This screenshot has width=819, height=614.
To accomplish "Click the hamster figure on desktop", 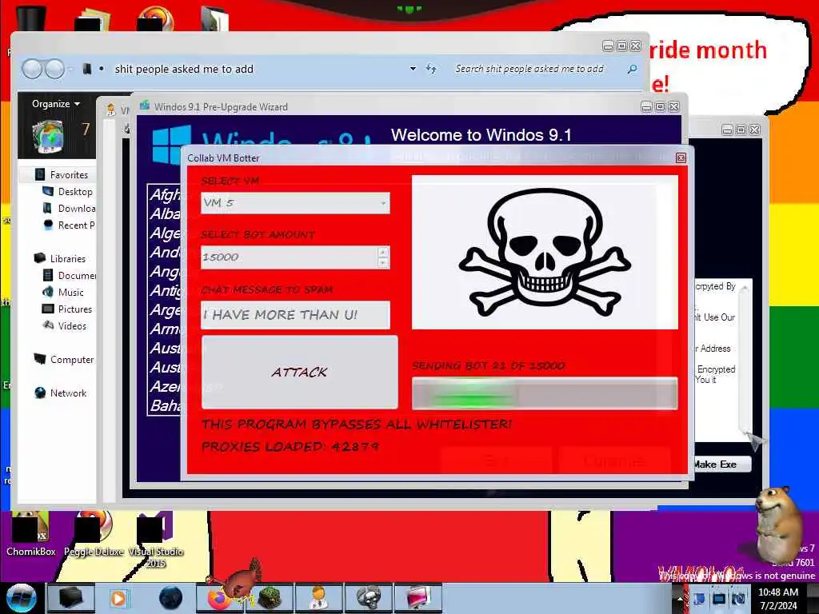I will click(778, 524).
